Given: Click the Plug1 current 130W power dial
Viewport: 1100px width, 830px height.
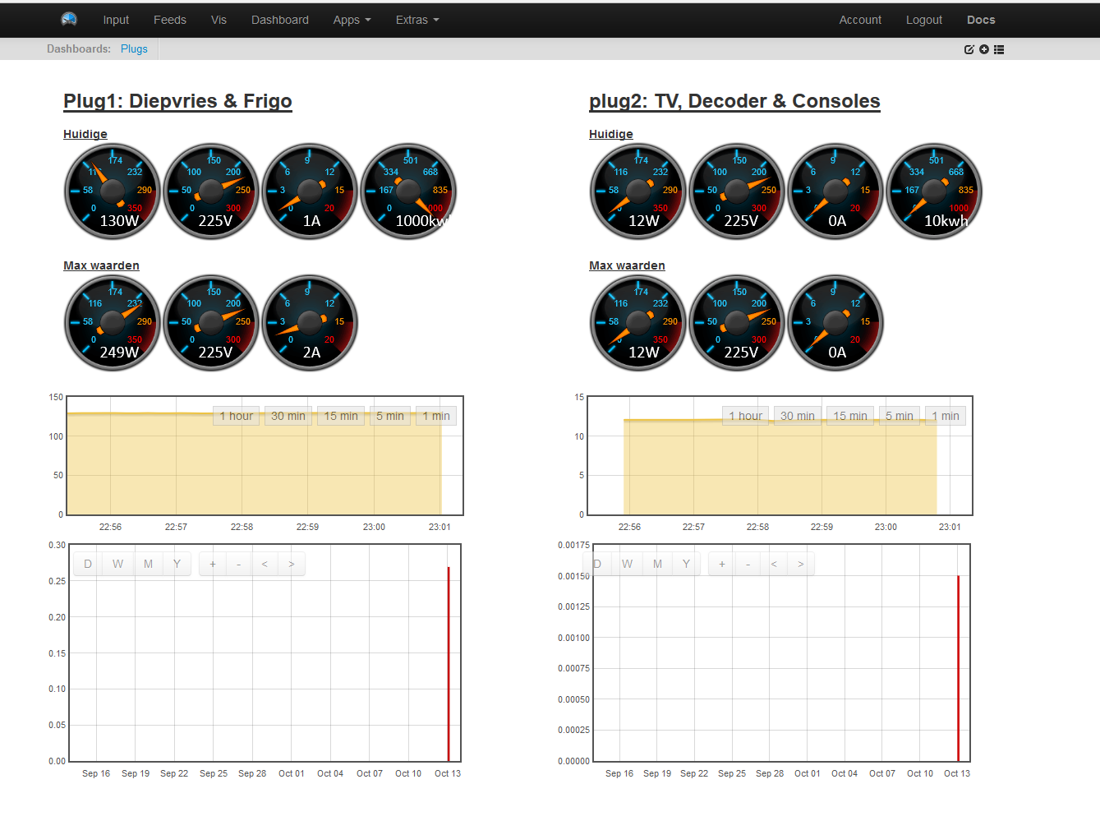Looking at the screenshot, I should click(x=113, y=191).
